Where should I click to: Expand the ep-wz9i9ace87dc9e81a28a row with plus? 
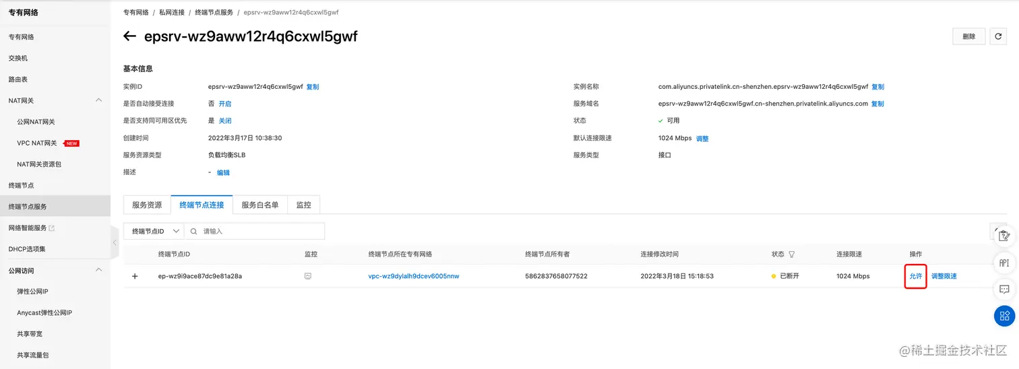(135, 276)
